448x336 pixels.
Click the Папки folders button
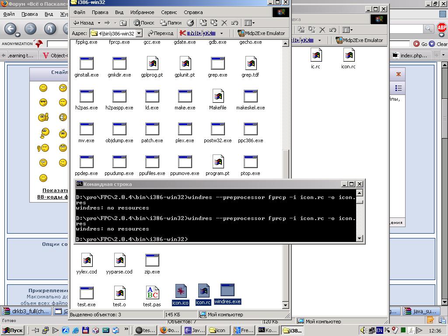(171, 23)
